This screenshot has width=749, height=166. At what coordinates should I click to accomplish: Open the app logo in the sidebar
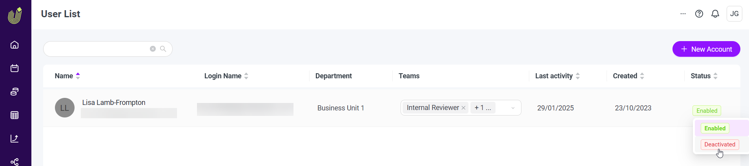pos(15,16)
